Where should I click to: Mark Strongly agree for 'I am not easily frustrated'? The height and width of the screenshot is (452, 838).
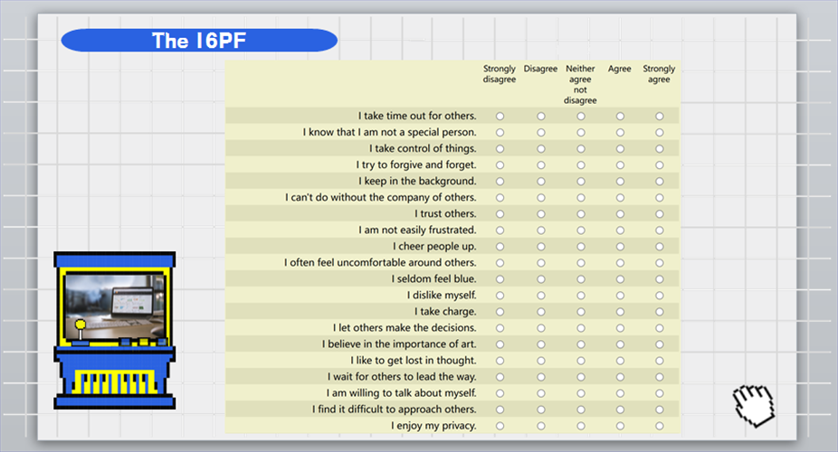point(660,231)
